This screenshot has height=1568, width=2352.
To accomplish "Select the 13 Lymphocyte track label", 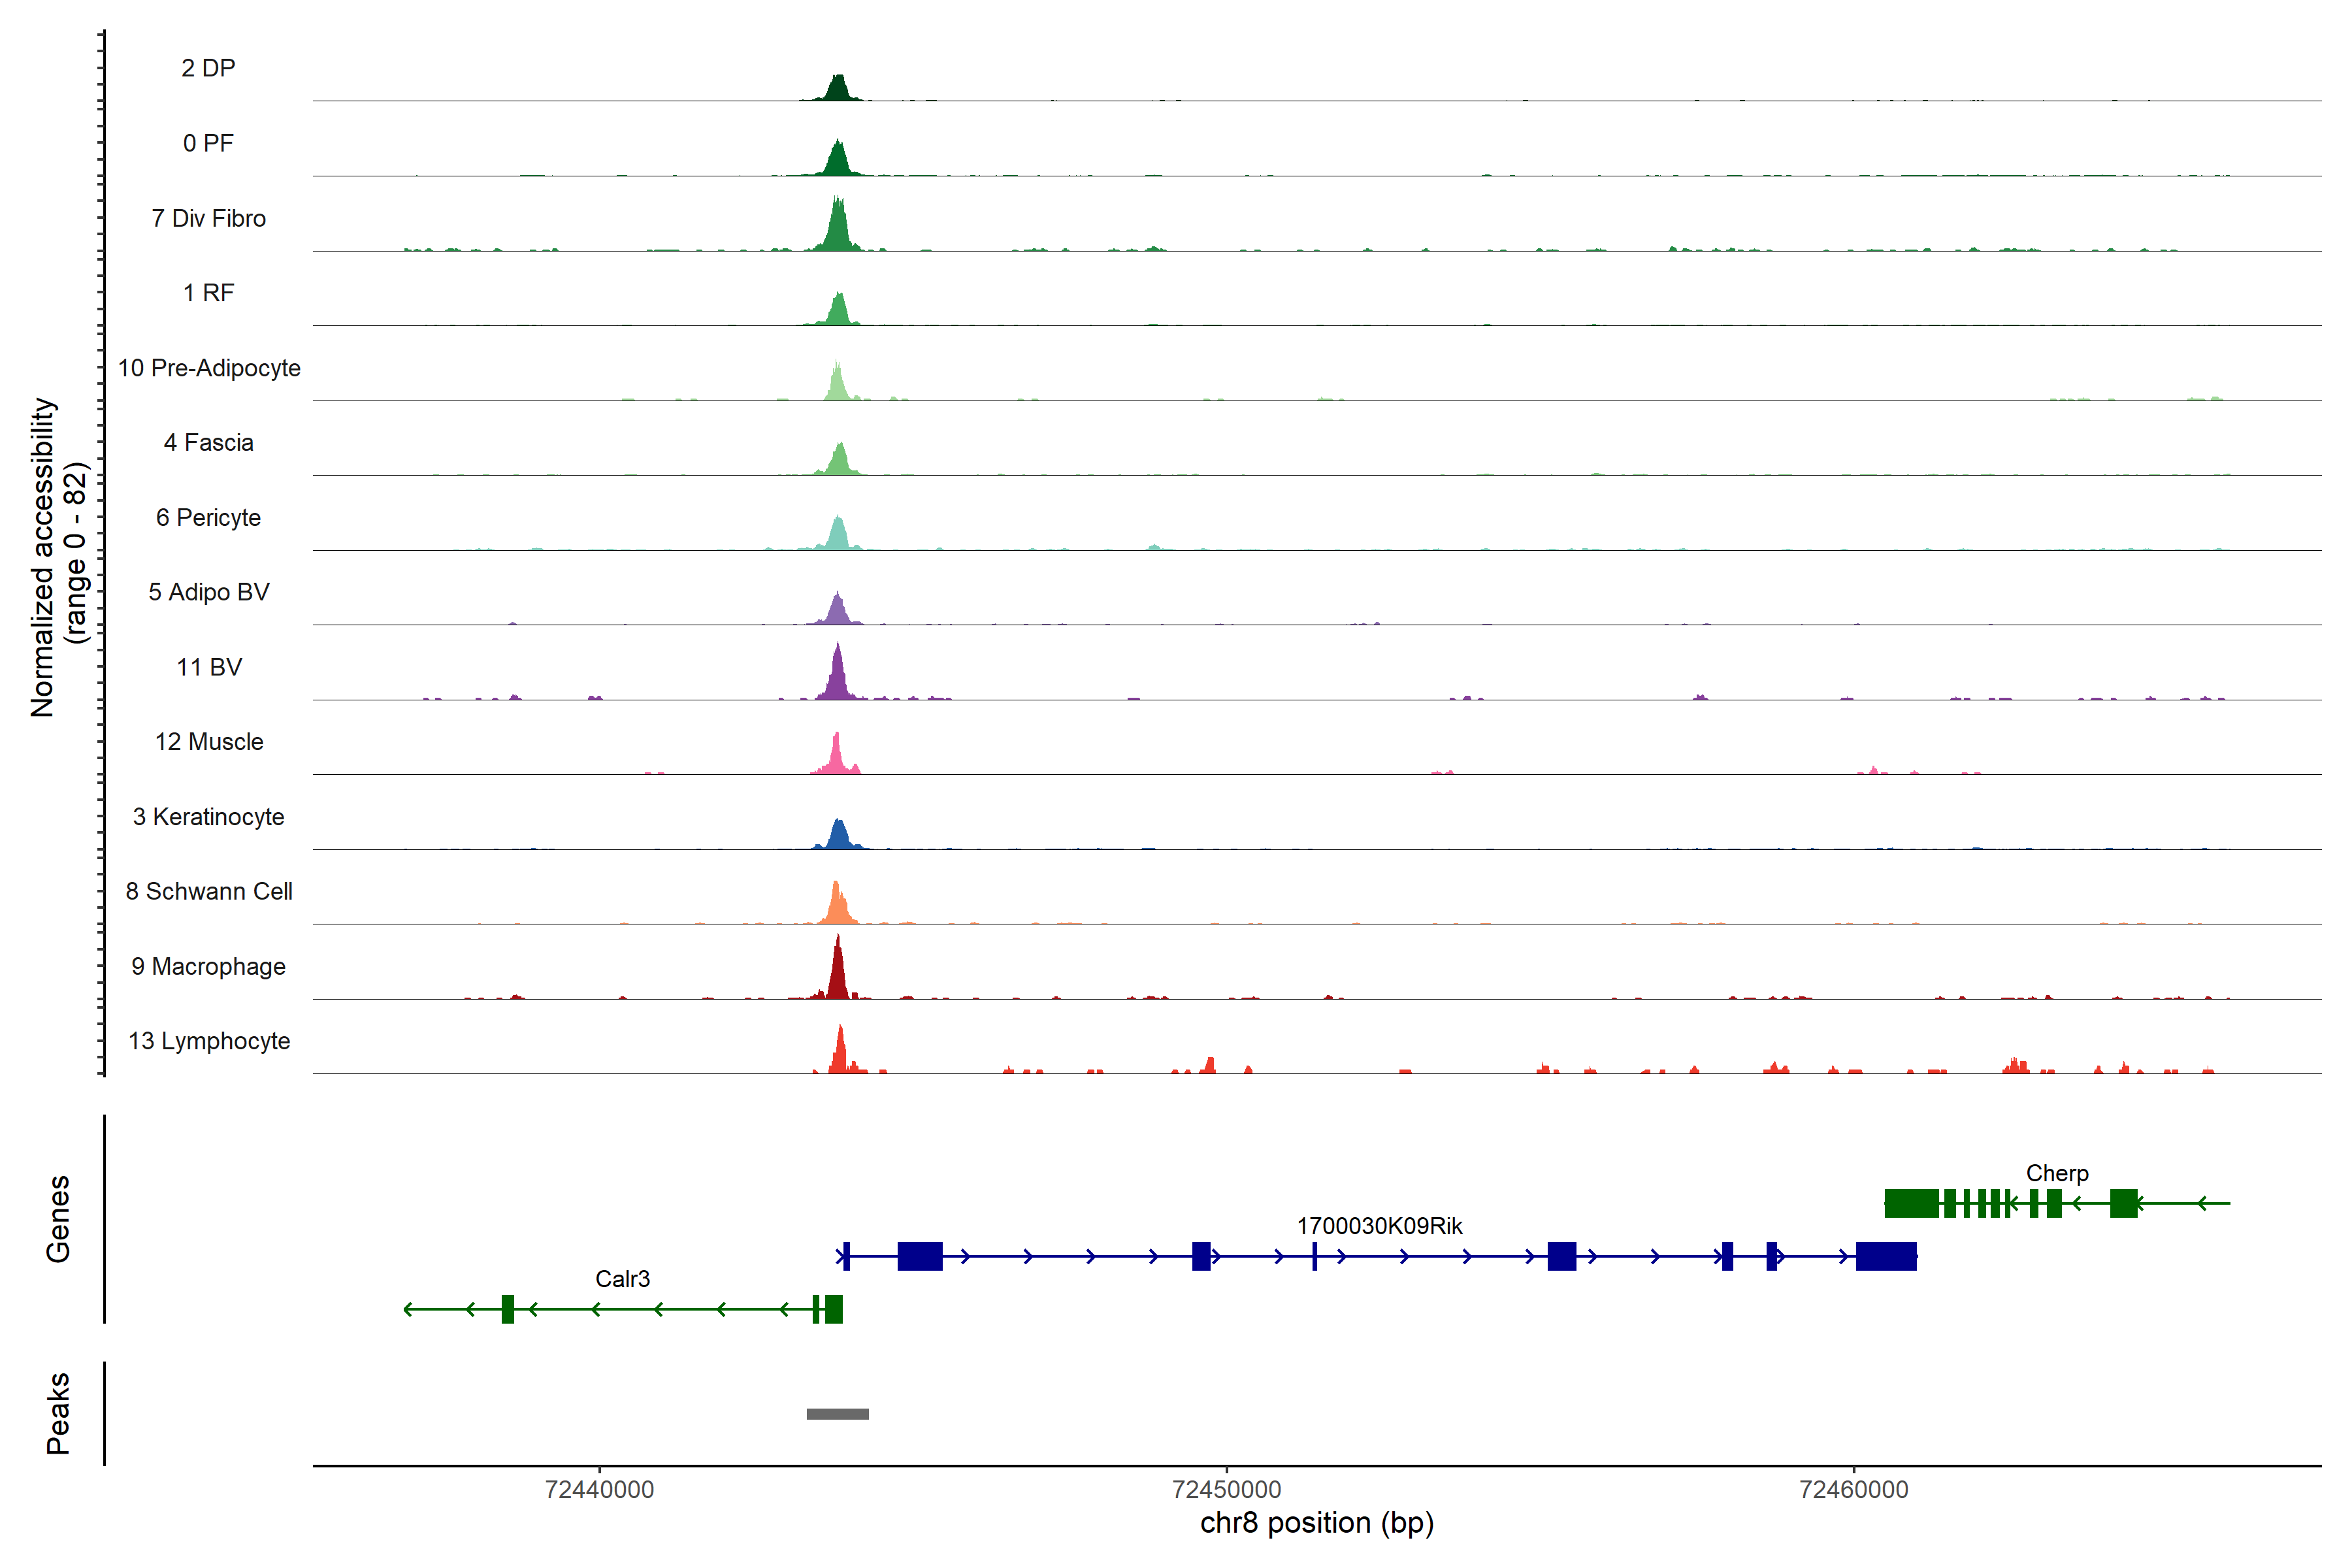I will click(x=208, y=1041).
